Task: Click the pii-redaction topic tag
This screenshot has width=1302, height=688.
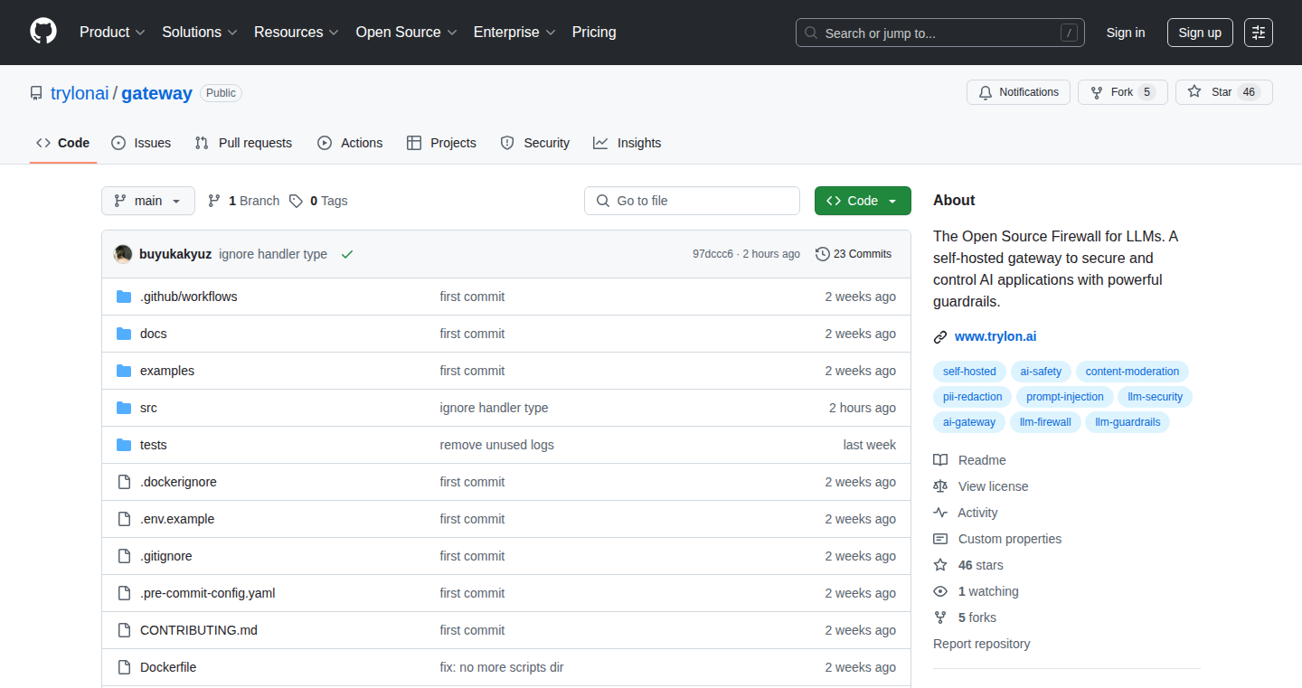Action: 973,397
